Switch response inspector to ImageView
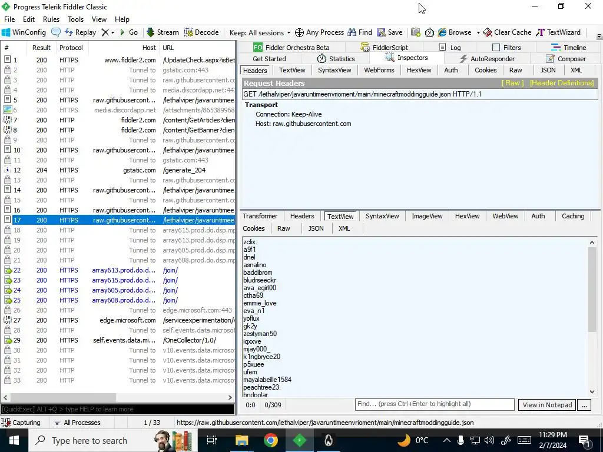 (x=427, y=216)
